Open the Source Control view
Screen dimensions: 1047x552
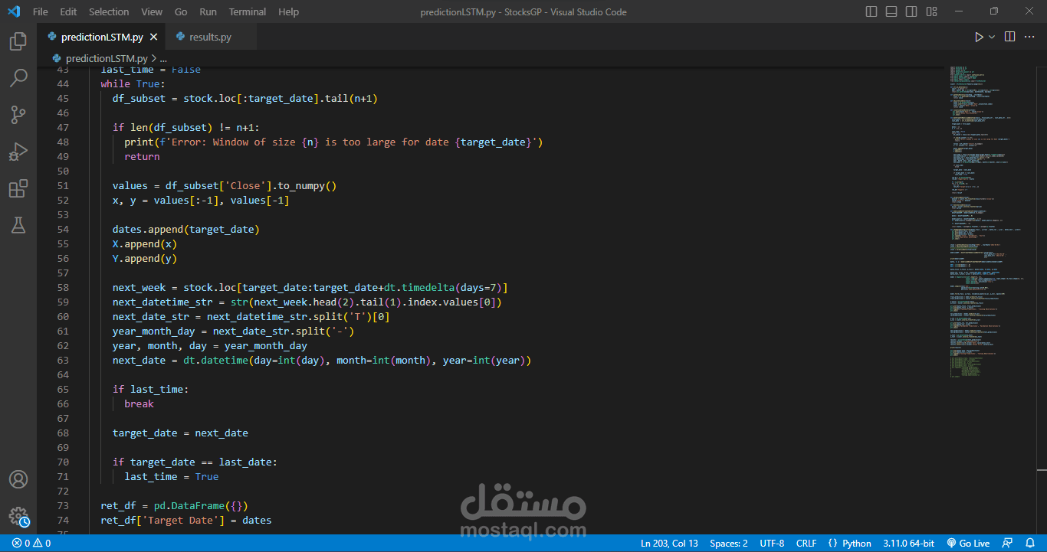click(18, 115)
